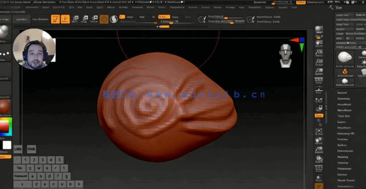Screen dimensions: 366x189
Task: Click the Frame icon on right shelf
Action: 319,131
